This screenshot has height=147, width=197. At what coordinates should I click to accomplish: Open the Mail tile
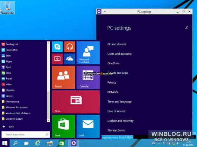pos(88,126)
